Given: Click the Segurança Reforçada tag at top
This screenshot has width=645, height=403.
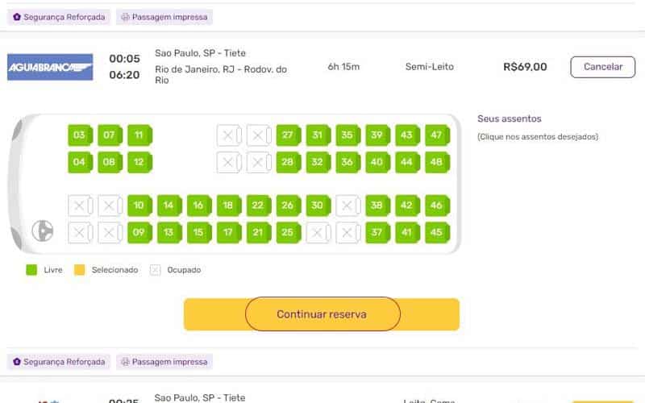Looking at the screenshot, I should (59, 17).
